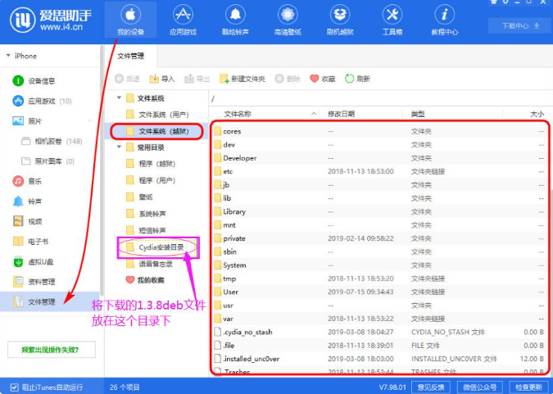Screen dimensions: 553x394
Task: Select 文件系统 (用户) folder
Action: 157,115
